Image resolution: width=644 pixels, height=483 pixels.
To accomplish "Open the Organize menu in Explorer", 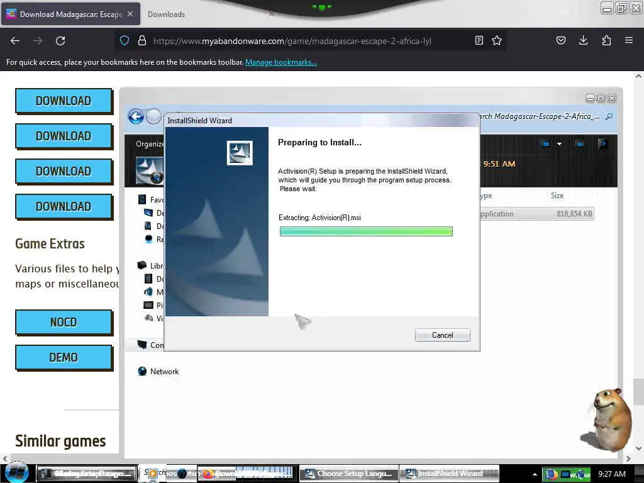I will pyautogui.click(x=150, y=144).
